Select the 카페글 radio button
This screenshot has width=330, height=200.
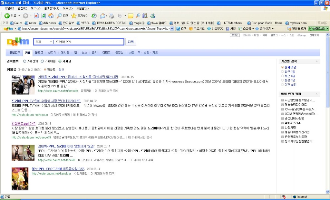60,61
